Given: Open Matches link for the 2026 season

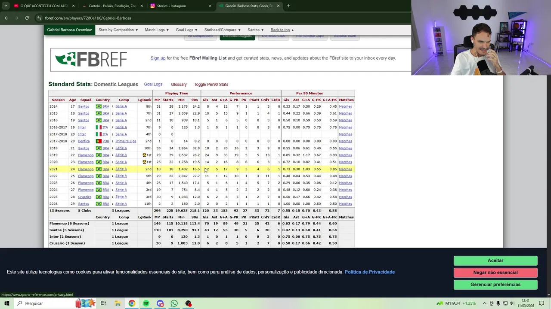Looking at the screenshot, I should pyautogui.click(x=345, y=204).
